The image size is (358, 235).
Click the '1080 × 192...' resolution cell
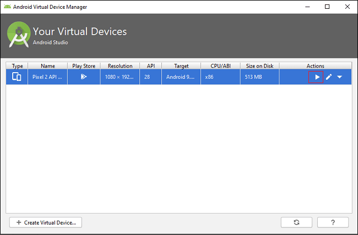pos(120,77)
